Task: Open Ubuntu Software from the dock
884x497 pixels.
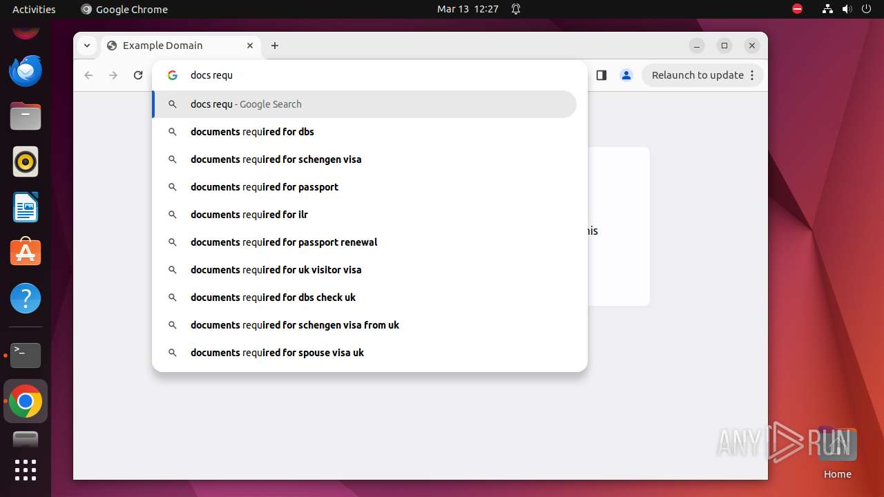Action: [x=26, y=253]
